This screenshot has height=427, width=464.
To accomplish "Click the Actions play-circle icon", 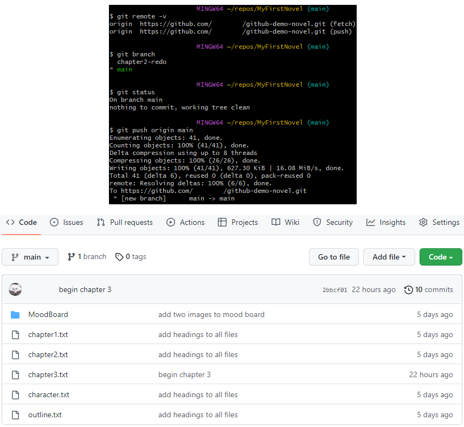I will click(171, 222).
